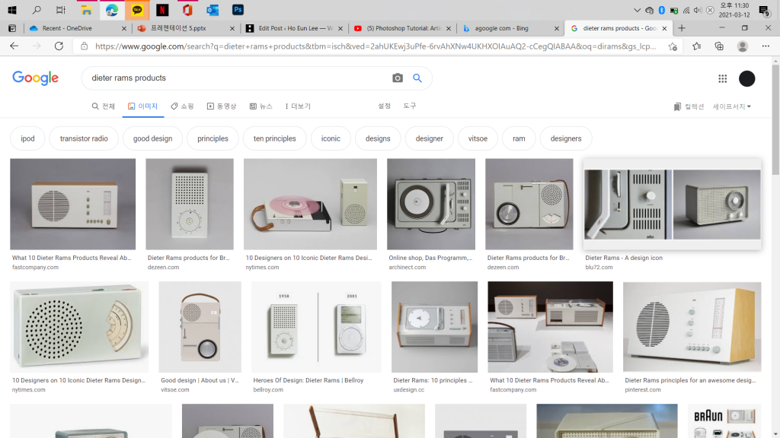Filter results by good design chip
Image resolution: width=780 pixels, height=438 pixels.
coord(152,138)
